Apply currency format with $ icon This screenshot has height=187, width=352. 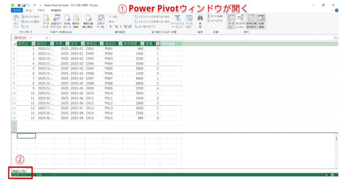pyautogui.click(x=111, y=26)
